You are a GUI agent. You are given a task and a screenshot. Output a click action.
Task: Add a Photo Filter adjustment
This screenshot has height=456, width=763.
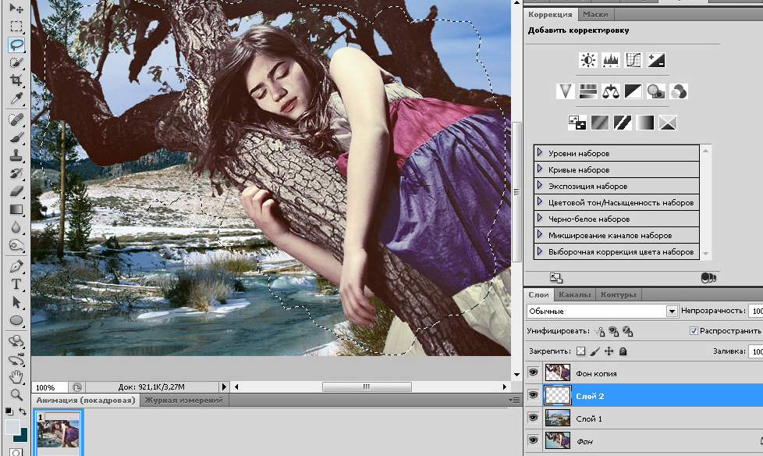pyautogui.click(x=656, y=91)
